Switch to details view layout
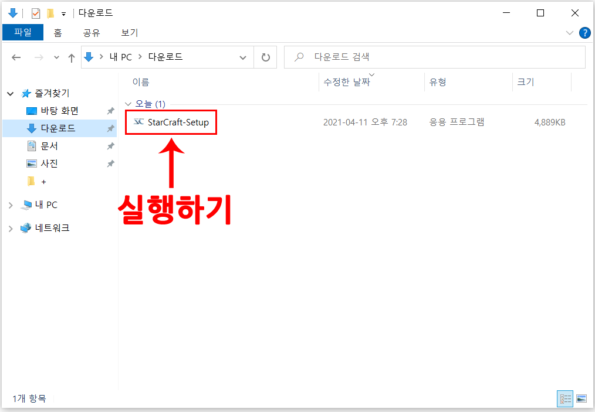The image size is (595, 412). (566, 399)
